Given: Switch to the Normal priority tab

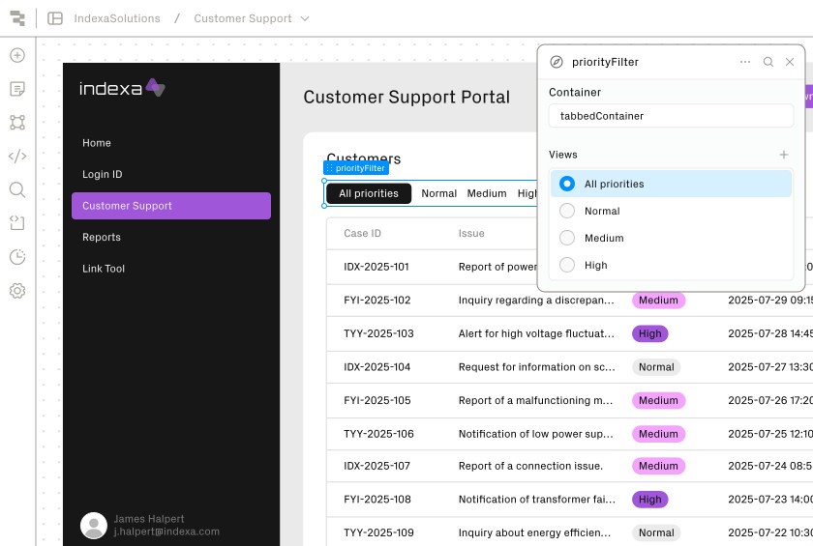Looking at the screenshot, I should click(x=438, y=193).
